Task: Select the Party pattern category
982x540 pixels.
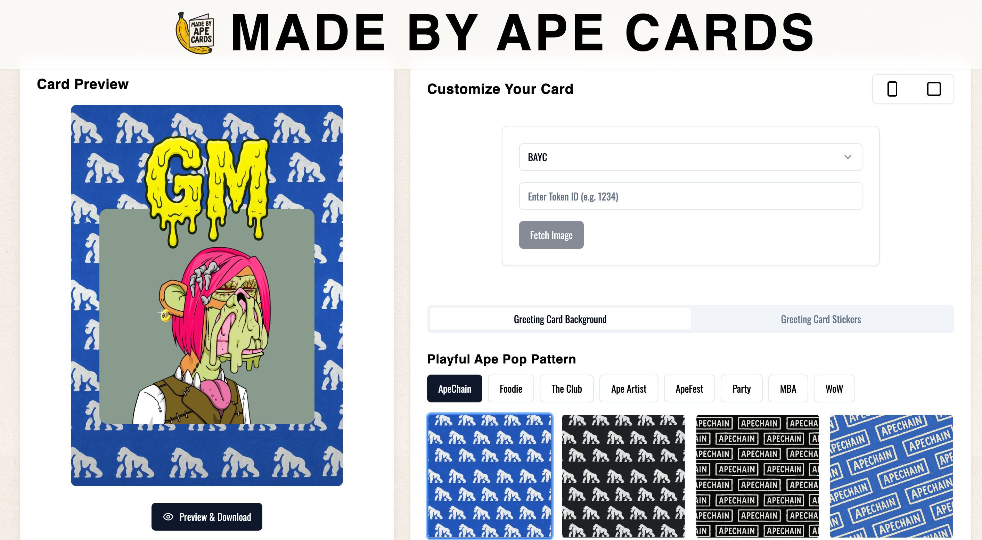Action: pos(741,389)
